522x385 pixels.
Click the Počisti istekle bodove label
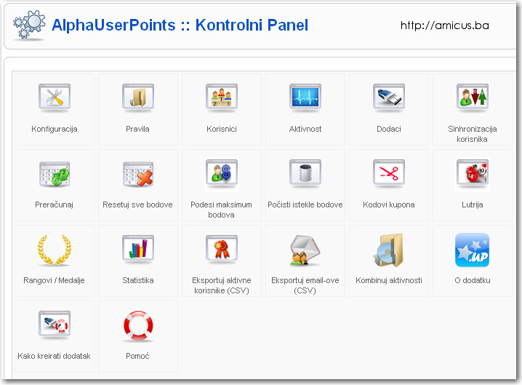(305, 205)
